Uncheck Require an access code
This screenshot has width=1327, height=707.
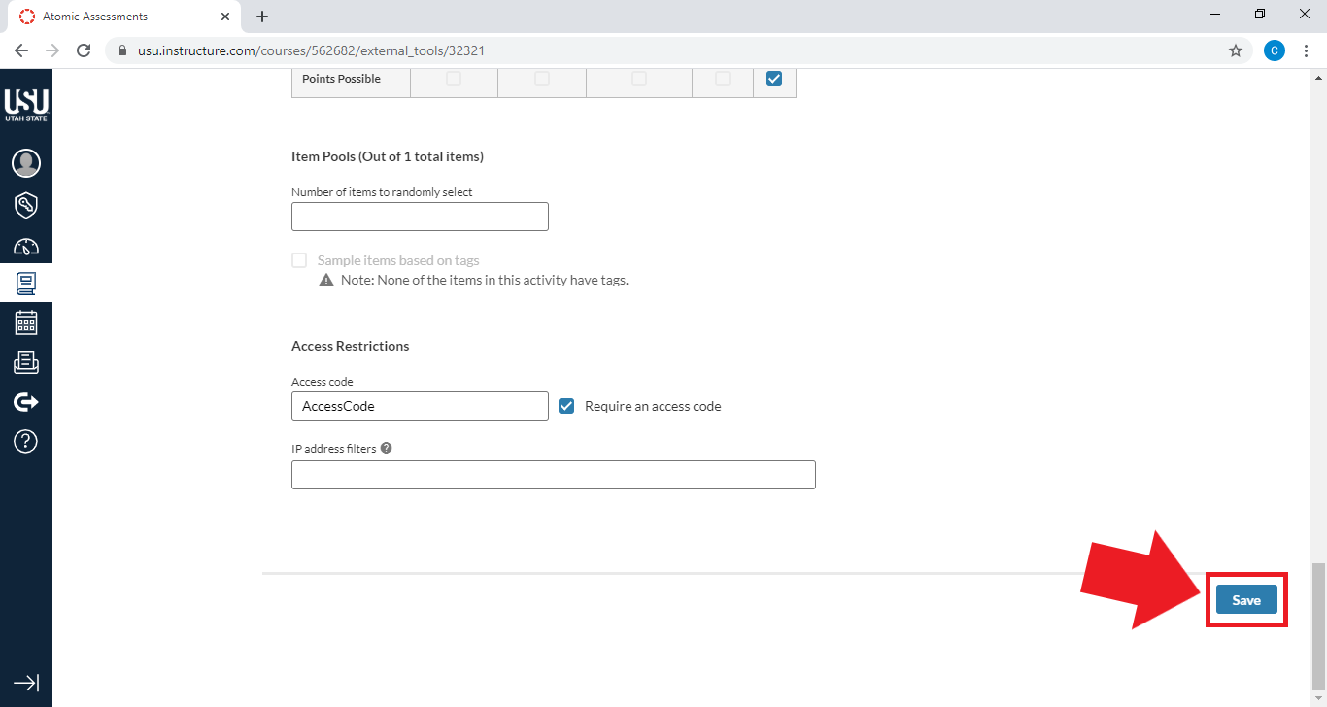click(567, 406)
